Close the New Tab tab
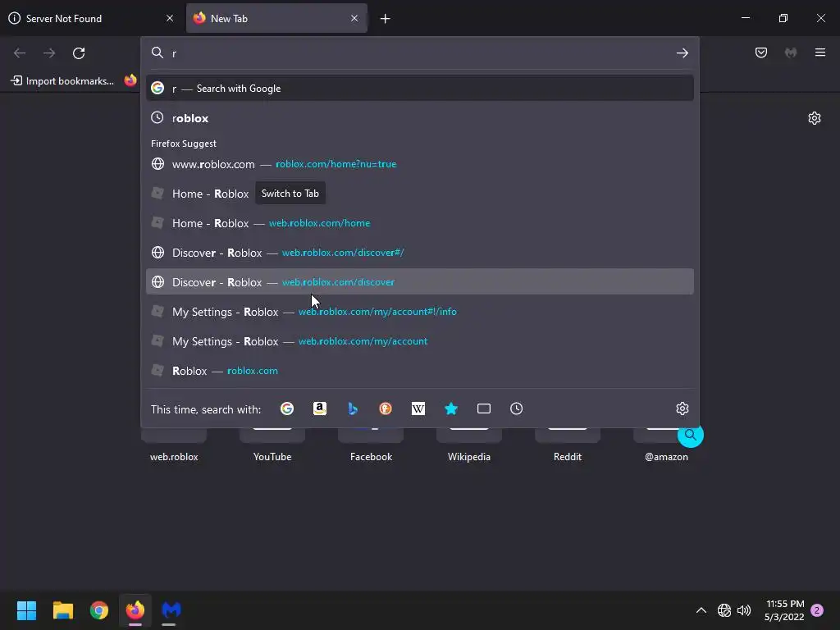The image size is (840, 630). (x=354, y=18)
